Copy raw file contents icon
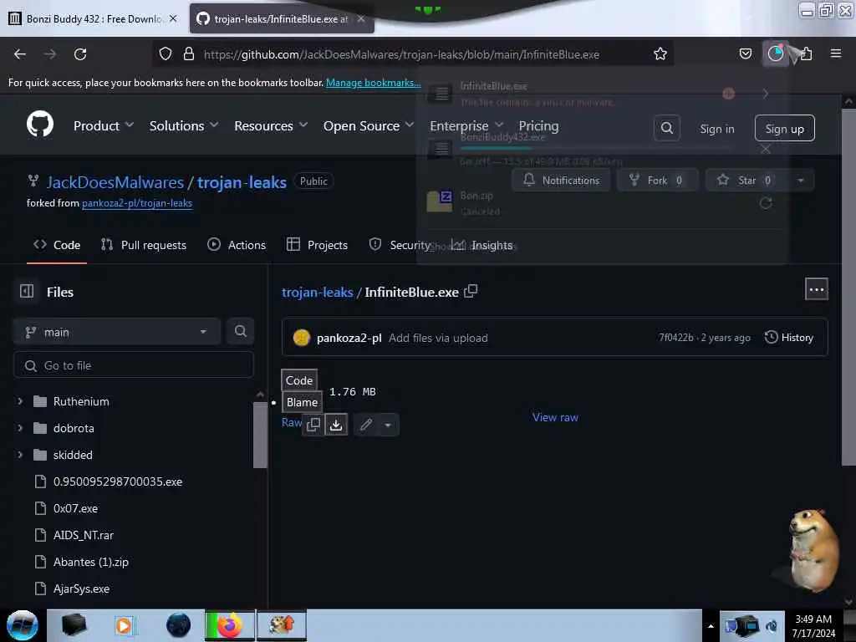The image size is (856, 642). click(x=313, y=425)
